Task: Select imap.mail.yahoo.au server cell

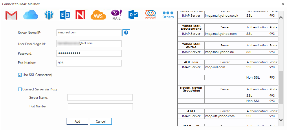Action: [225, 52]
